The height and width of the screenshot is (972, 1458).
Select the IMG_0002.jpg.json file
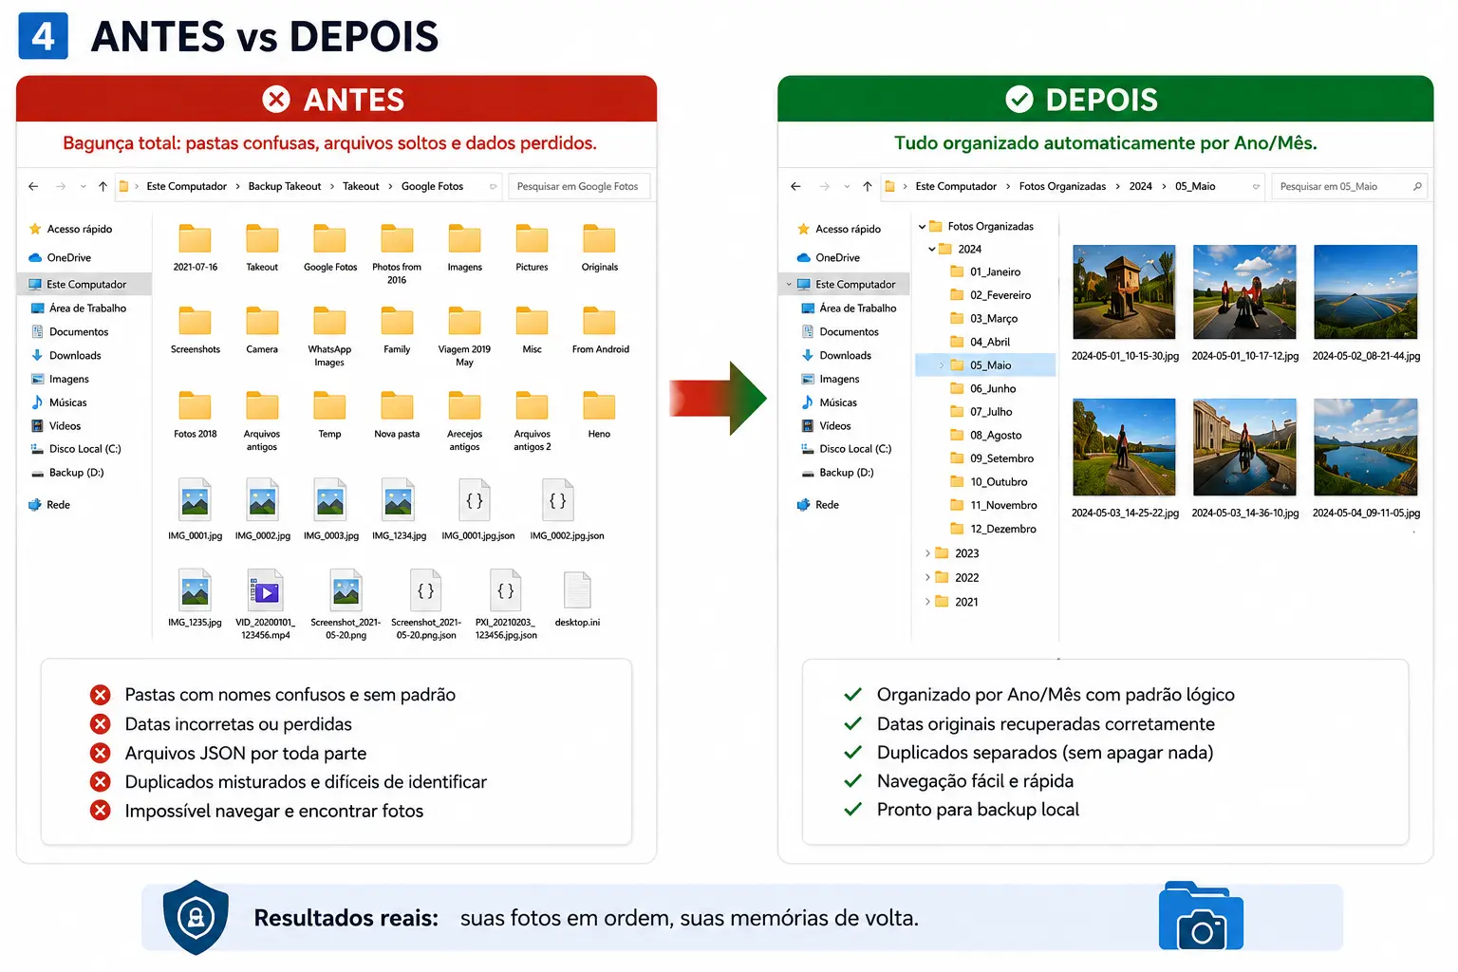(567, 510)
